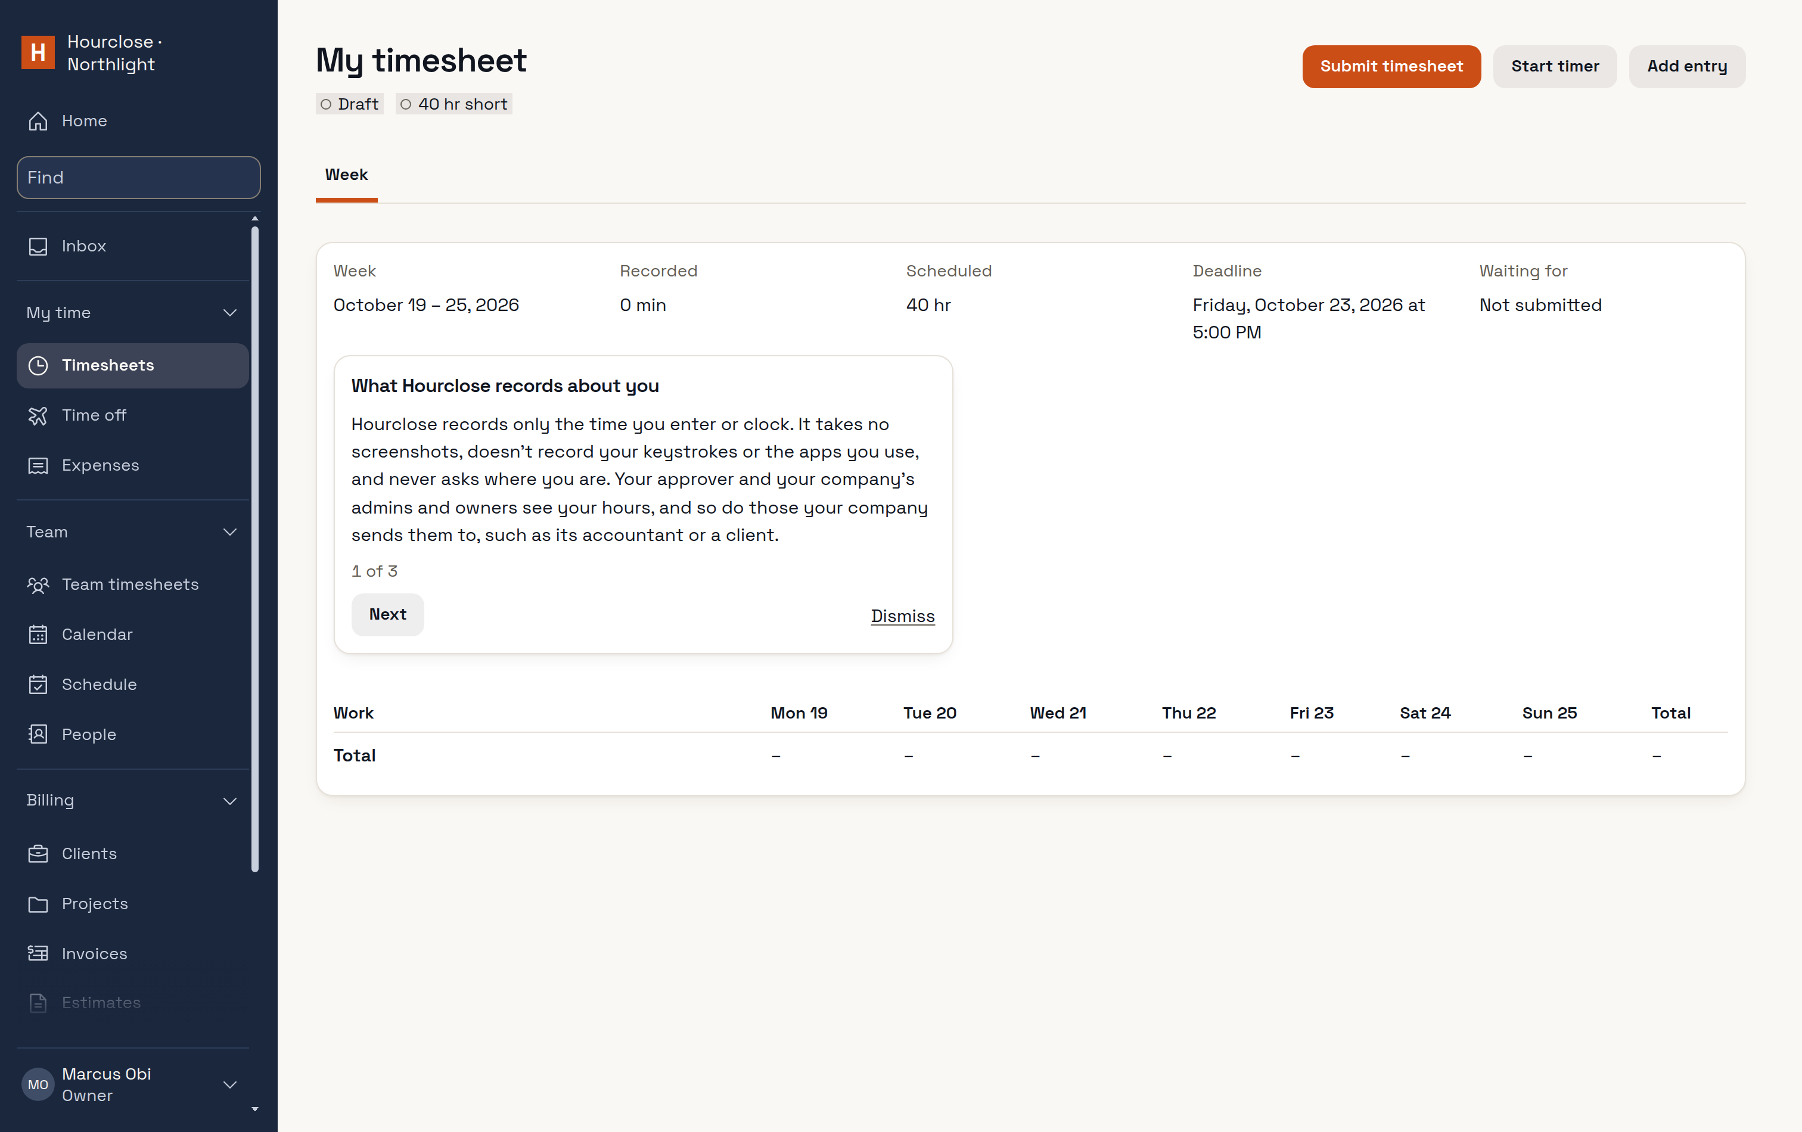Click the Wed 21 column header
1802x1132 pixels.
click(1057, 713)
